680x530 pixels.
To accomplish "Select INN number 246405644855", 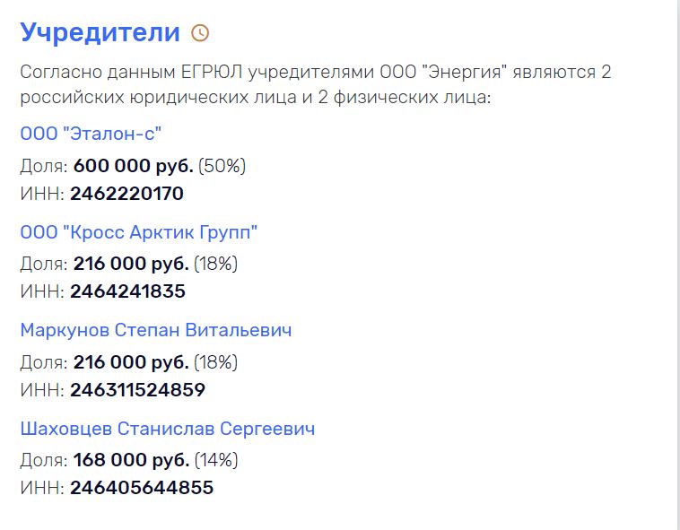I will pos(142,488).
